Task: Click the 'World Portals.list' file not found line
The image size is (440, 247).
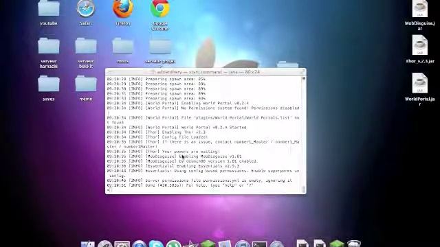Action: point(203,120)
